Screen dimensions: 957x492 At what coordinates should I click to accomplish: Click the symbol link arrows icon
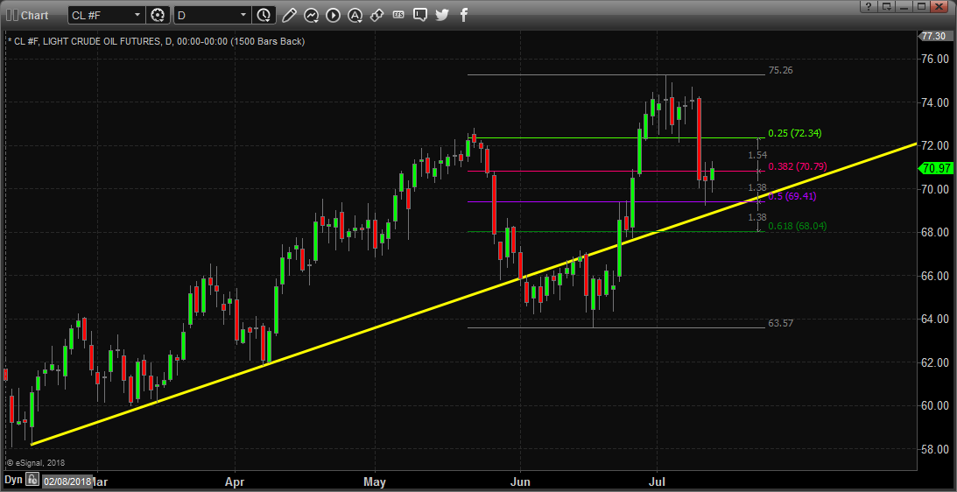(376, 15)
